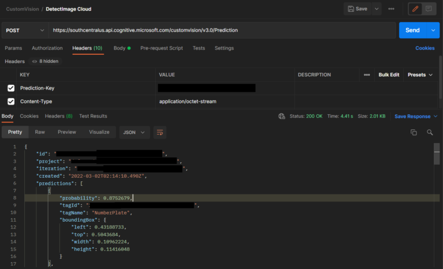Viewport: 443px width, 269px height.
Task: Open the more options ellipsis beside Save
Action: [391, 9]
